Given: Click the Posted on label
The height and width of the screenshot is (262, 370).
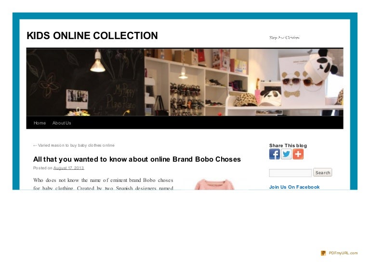Looking at the screenshot, I should [x=43, y=168].
